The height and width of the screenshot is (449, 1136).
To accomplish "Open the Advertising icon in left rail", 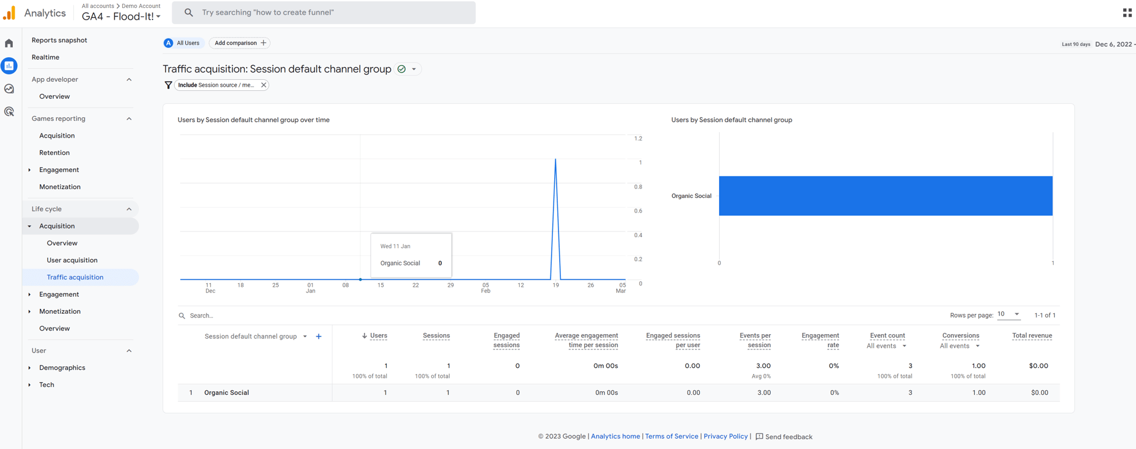I will [9, 112].
